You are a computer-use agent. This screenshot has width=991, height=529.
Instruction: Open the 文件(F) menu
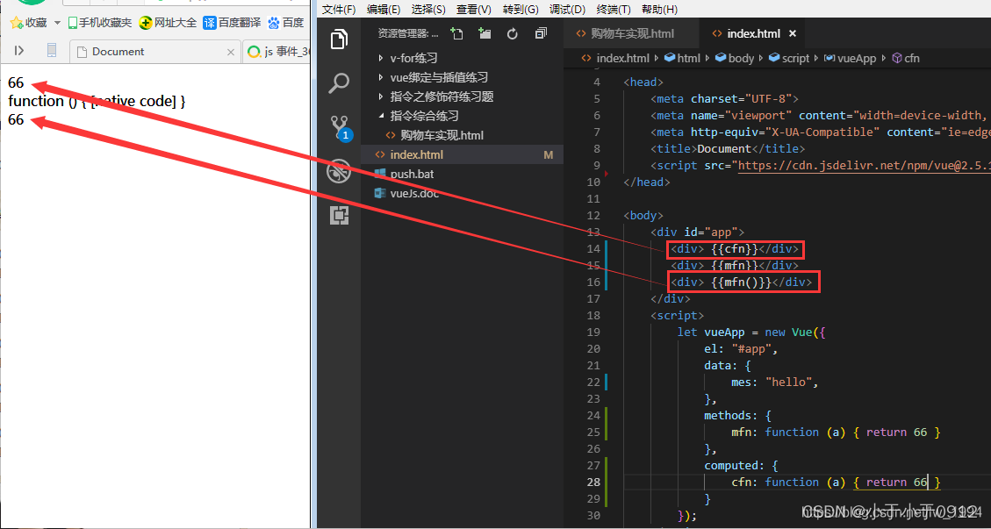click(337, 10)
